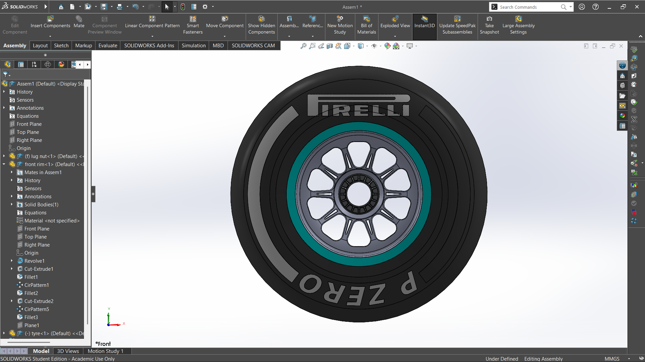Expand the Revolve1 feature
This screenshot has height=362, width=645.
click(12, 261)
